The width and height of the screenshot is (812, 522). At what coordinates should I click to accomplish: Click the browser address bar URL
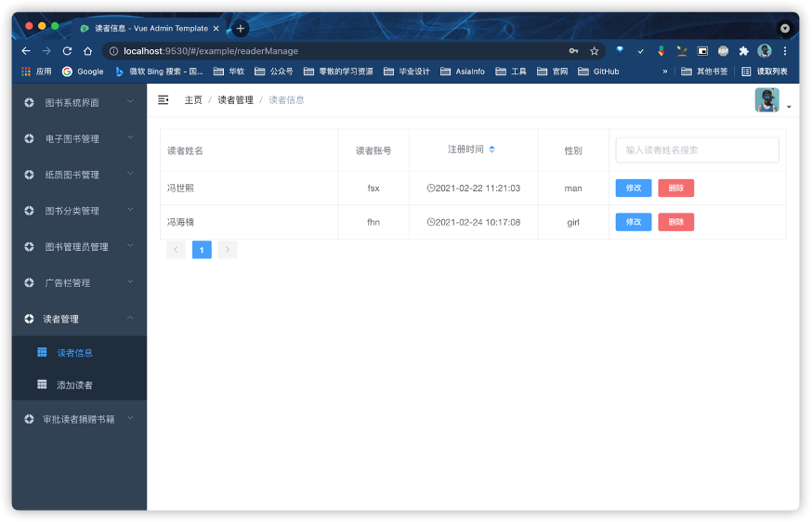(x=211, y=51)
